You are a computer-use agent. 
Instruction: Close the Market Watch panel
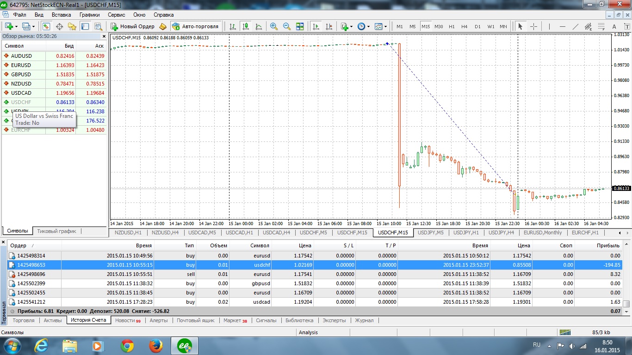pyautogui.click(x=104, y=36)
